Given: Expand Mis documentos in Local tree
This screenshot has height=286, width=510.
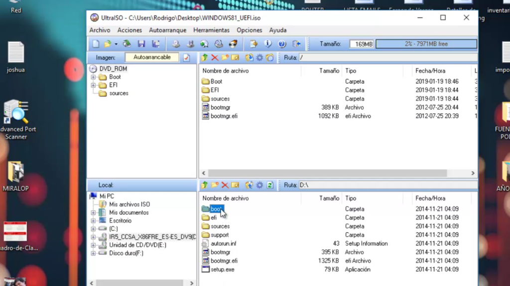Looking at the screenshot, I should point(93,213).
